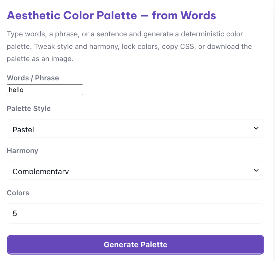Click the page scrollbar on right edge
Image resolution: width=275 pixels, height=261 pixels.
(273, 122)
